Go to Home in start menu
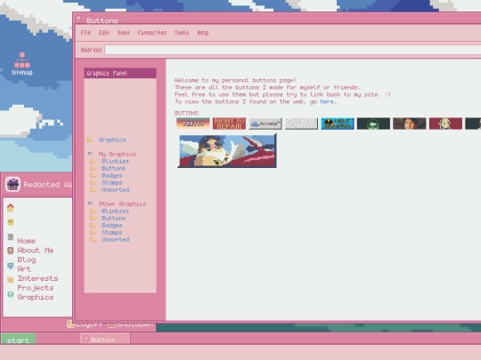Image resolution: width=481 pixels, height=360 pixels. [x=27, y=241]
